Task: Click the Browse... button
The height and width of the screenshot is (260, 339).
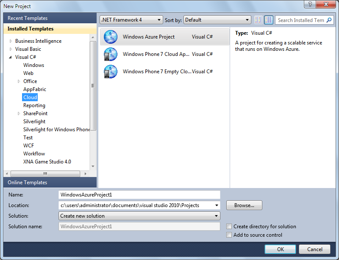Action: [244, 205]
